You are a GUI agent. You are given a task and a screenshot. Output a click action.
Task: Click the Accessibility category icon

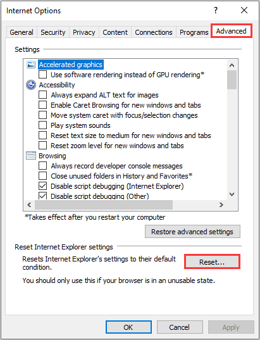31,85
